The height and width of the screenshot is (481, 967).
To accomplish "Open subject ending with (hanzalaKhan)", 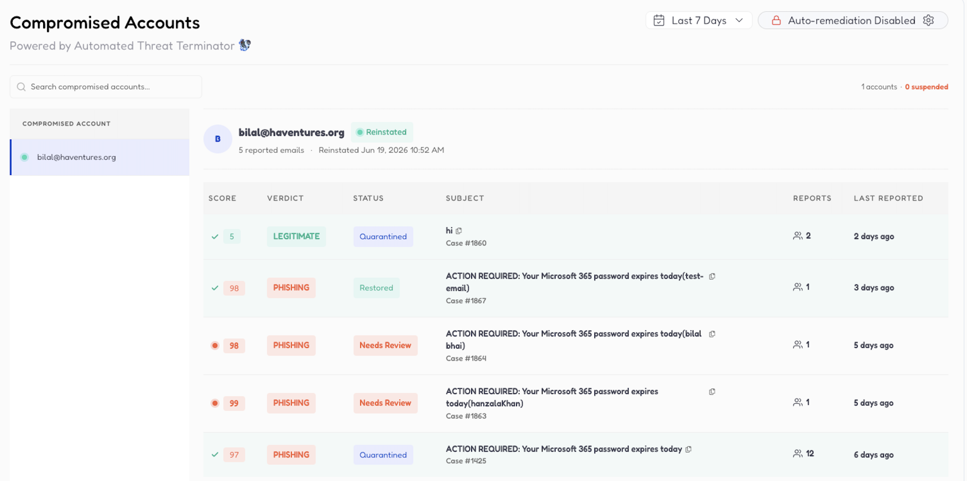I will pyautogui.click(x=552, y=397).
